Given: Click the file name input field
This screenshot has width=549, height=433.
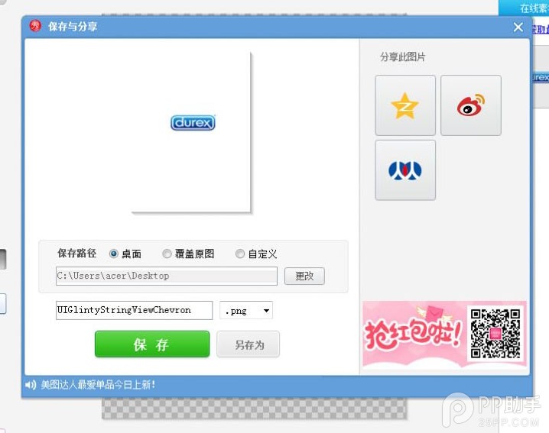Looking at the screenshot, I should 134,310.
